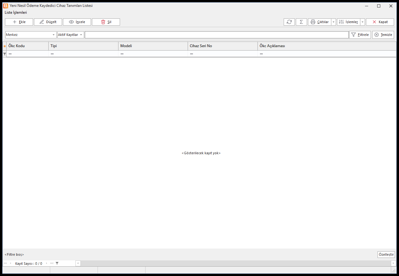Open the Liste İşlemleri menu

coord(16,12)
